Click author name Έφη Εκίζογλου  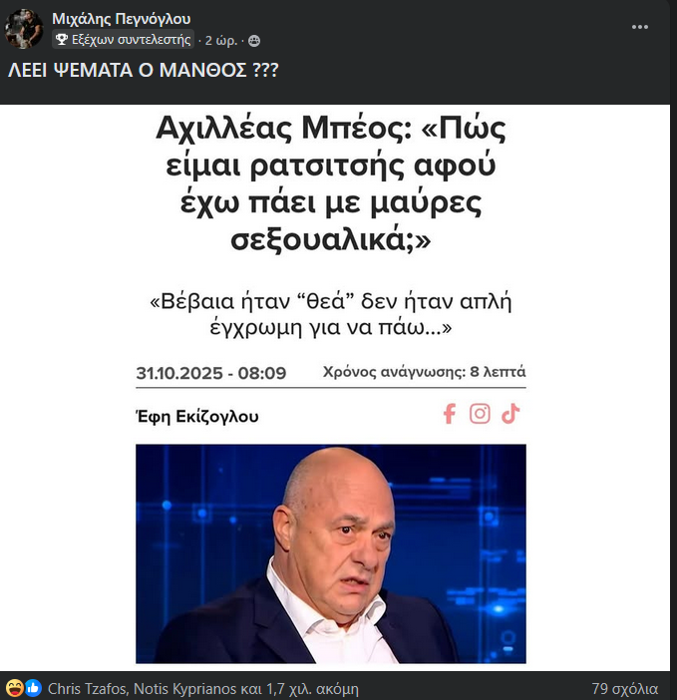click(x=196, y=416)
